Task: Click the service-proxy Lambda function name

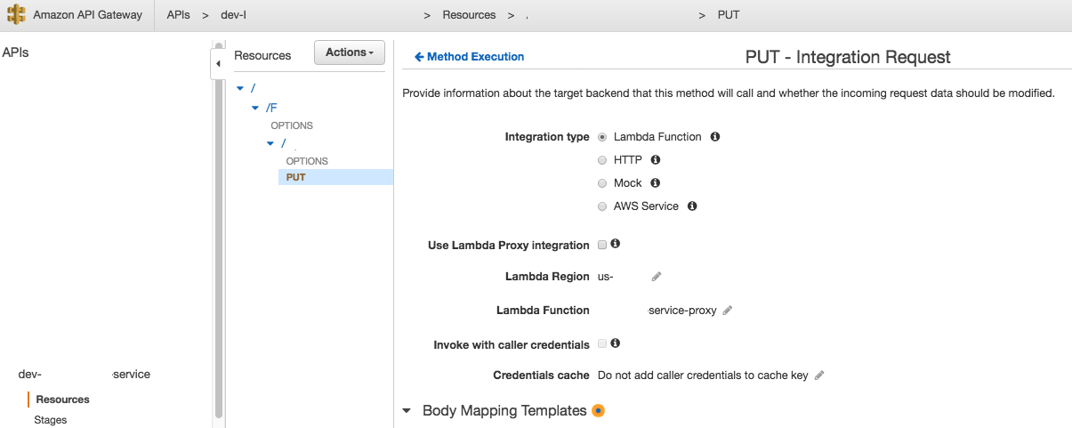Action: coord(682,311)
